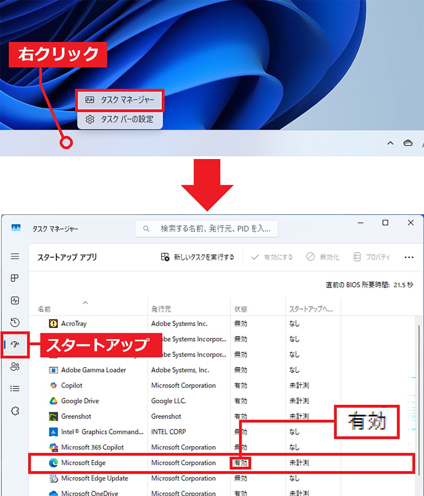Click the Microsoft Edge icon in list

coord(53,463)
